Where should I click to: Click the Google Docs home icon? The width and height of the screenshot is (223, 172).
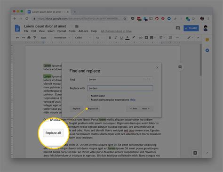pos(17,28)
